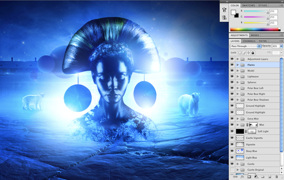Click the Link layers icon

tap(235, 177)
